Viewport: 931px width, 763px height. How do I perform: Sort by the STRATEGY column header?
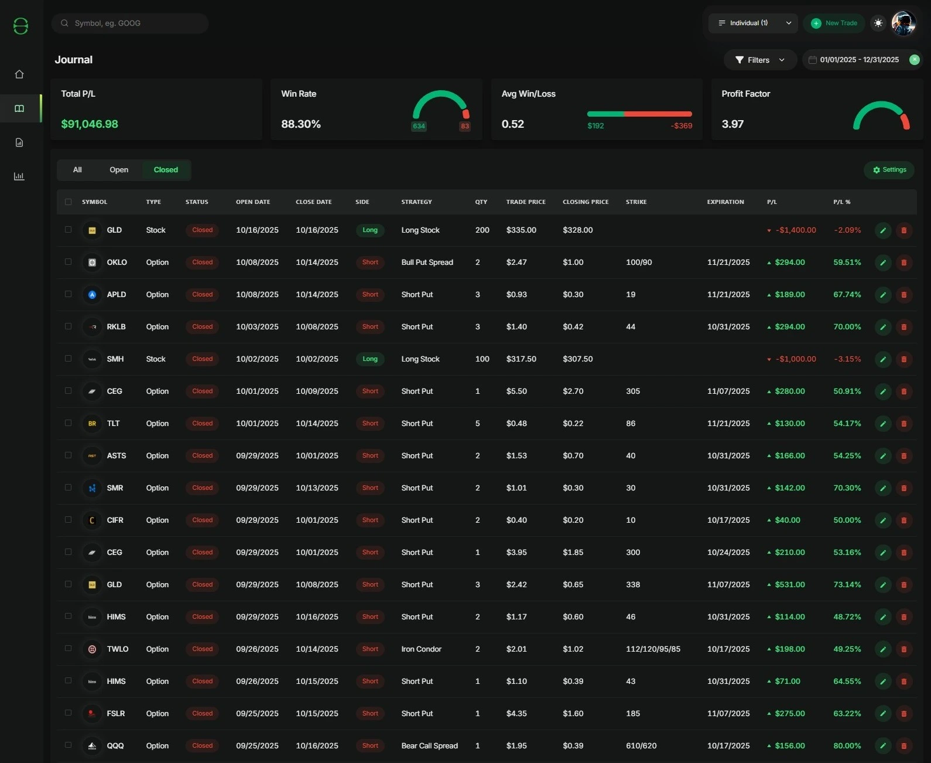click(416, 202)
